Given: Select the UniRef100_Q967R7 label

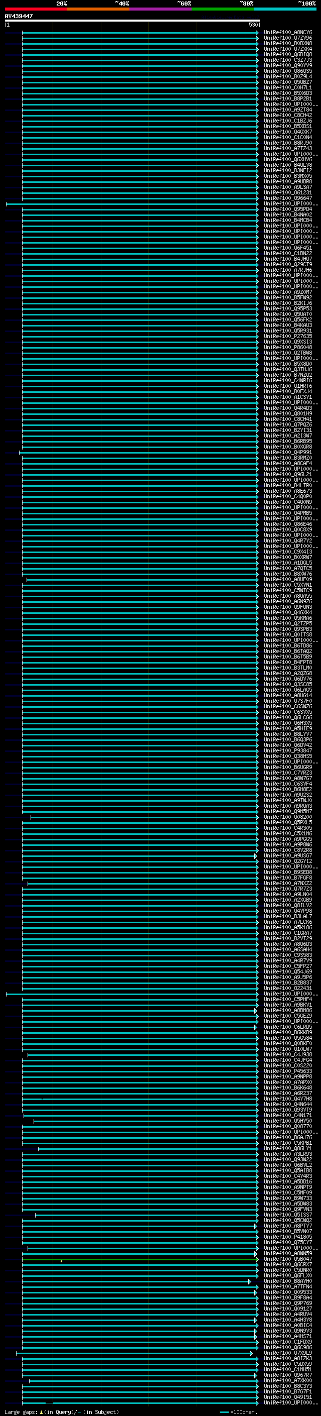Looking at the screenshot, I should 288,1375.
